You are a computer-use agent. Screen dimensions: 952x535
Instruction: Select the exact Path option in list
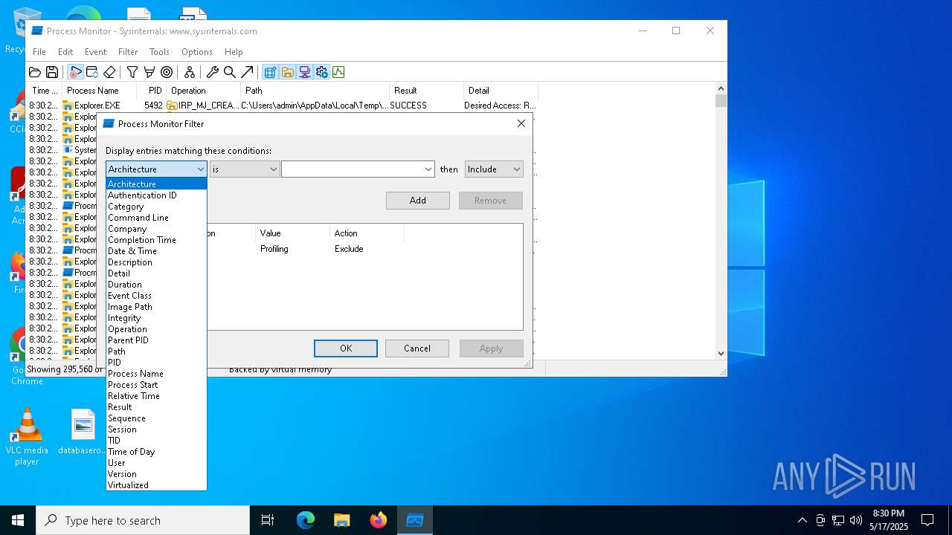pyautogui.click(x=156, y=351)
